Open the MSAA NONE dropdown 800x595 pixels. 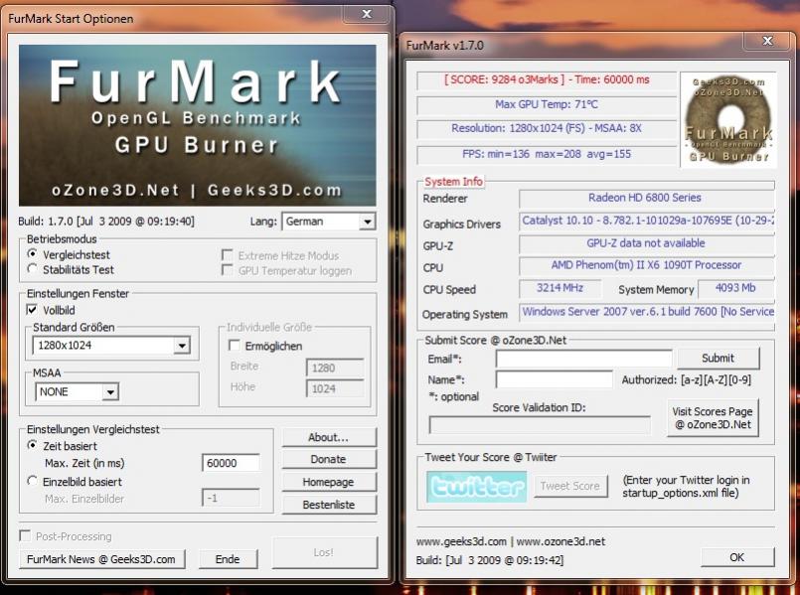click(x=77, y=391)
